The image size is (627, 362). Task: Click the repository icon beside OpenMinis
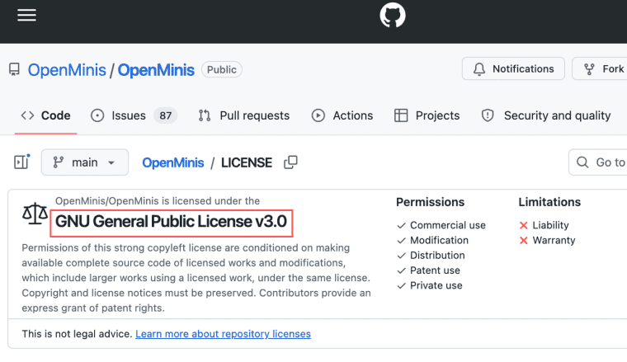click(14, 69)
